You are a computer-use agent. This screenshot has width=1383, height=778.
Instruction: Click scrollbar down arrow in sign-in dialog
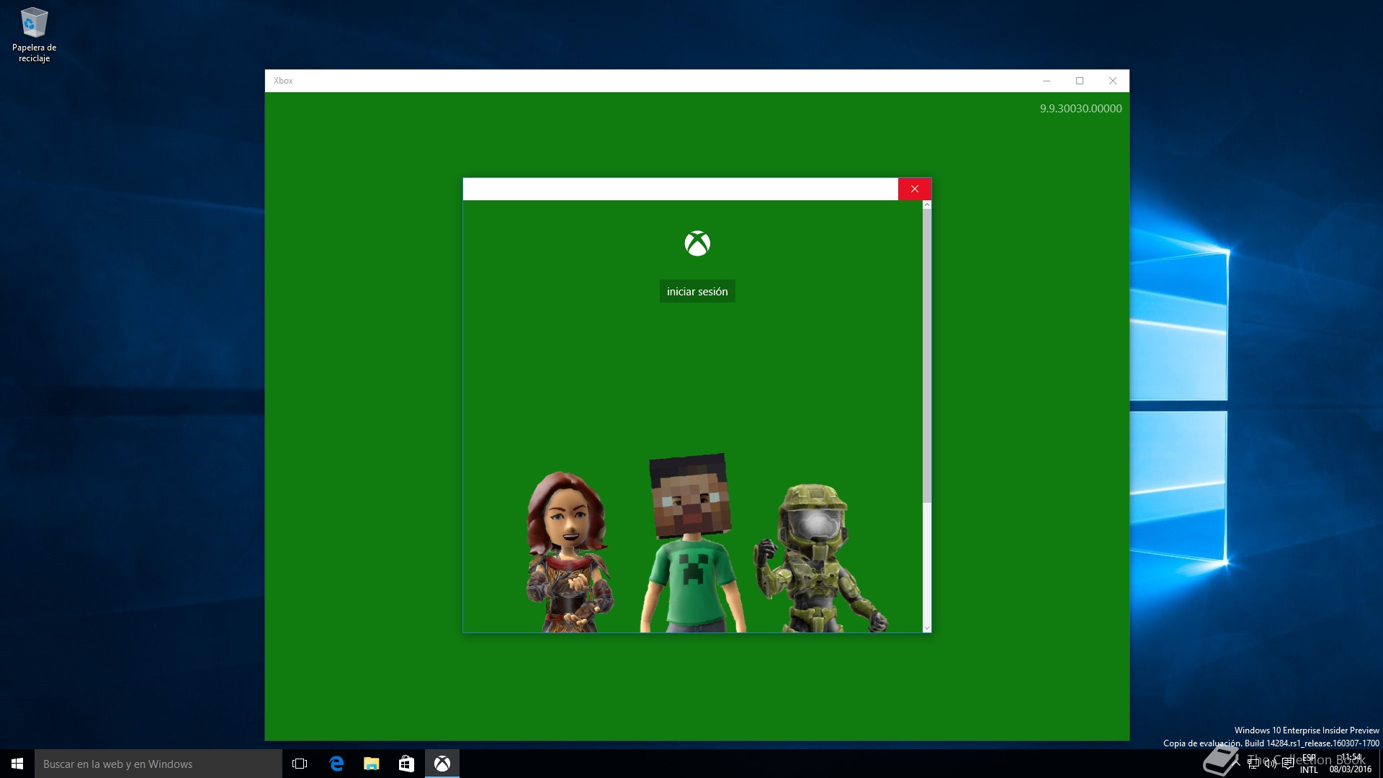click(927, 628)
